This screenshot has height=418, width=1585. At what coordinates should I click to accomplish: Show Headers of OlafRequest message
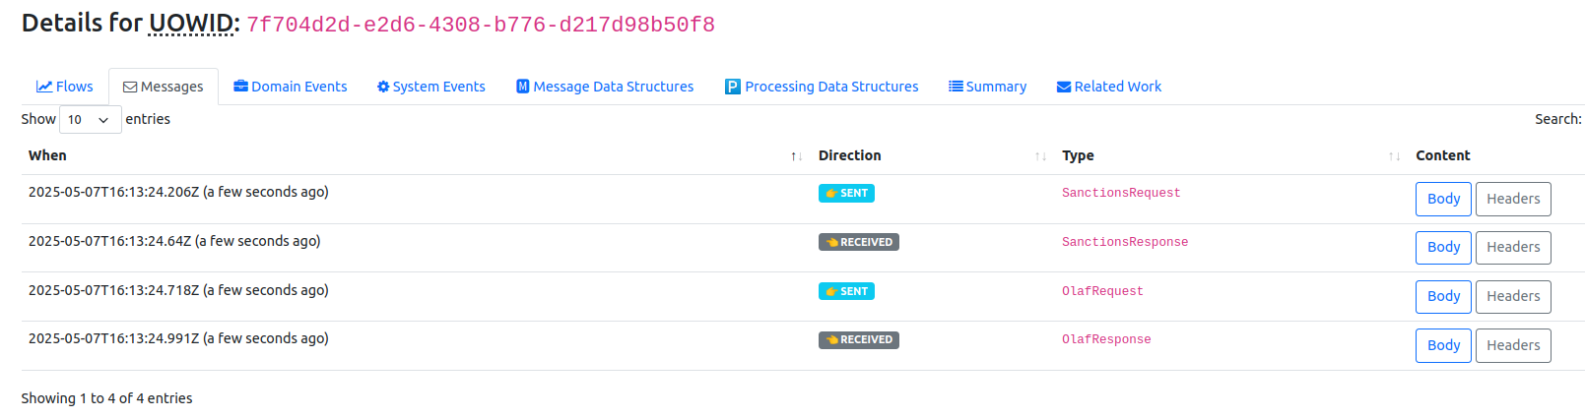(x=1513, y=296)
